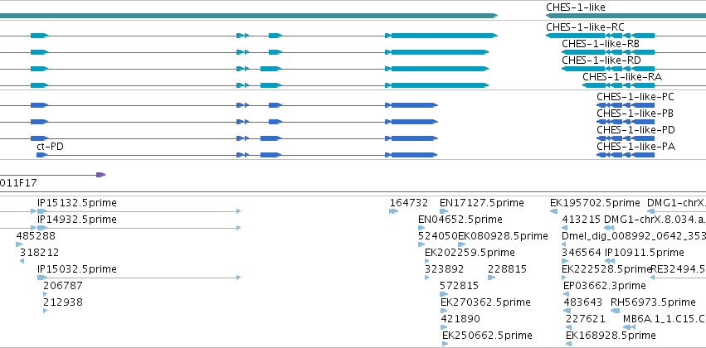Select the CHES-1-like-RD transcript label
The height and width of the screenshot is (348, 706).
coord(601,60)
